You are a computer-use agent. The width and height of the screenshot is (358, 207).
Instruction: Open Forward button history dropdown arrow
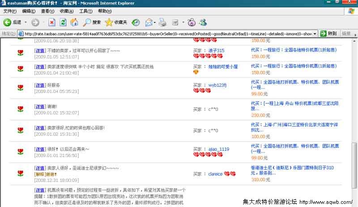(43, 22)
